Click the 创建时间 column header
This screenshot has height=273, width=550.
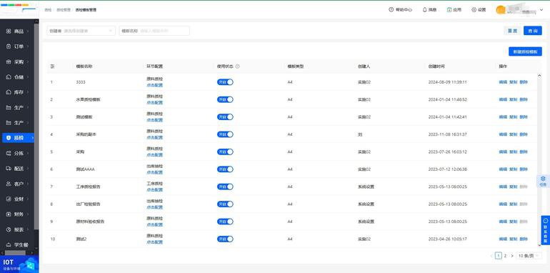tap(436, 66)
